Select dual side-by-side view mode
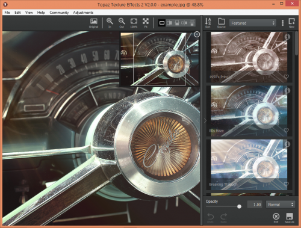This screenshot has width=301, height=228. [x=184, y=23]
